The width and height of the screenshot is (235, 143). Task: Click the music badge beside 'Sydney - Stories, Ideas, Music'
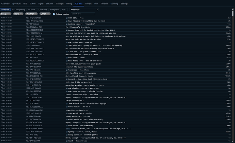pos(67,132)
